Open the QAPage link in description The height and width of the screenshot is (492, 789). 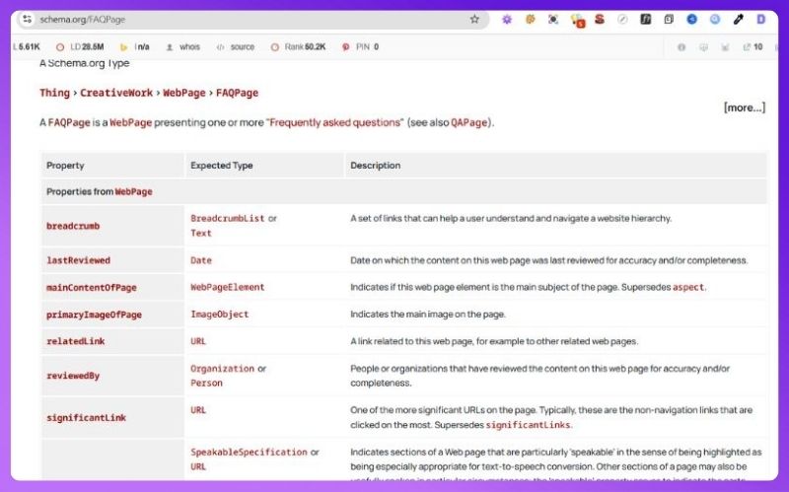(469, 122)
